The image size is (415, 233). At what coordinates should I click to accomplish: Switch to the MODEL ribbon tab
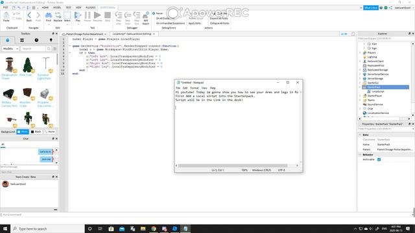point(57,8)
